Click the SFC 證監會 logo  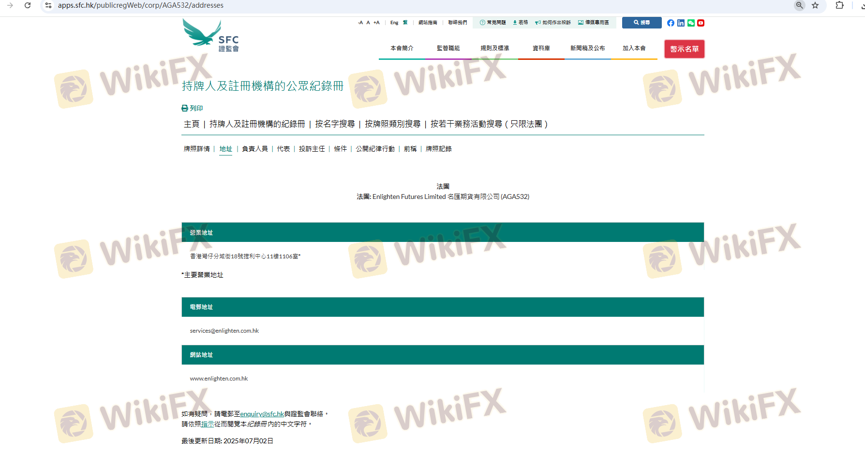click(211, 36)
